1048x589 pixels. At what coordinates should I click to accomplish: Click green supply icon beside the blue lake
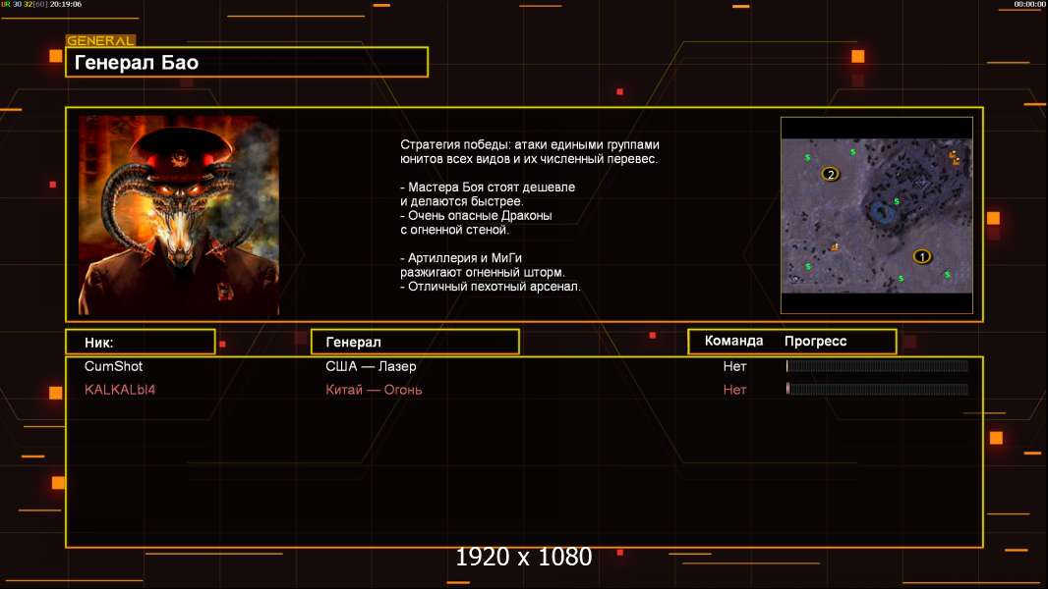click(897, 201)
